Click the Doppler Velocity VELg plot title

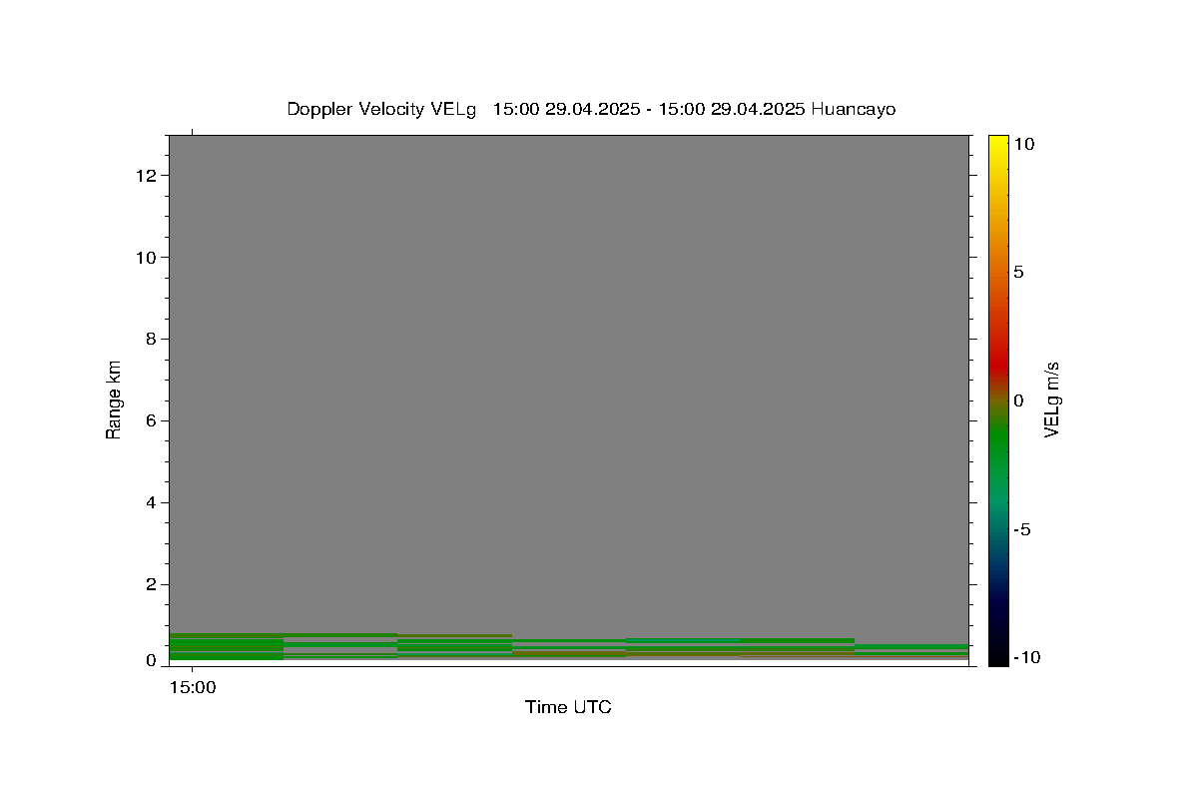[x=591, y=109]
